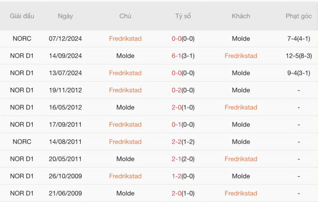The height and width of the screenshot is (202, 318).
Task: Select the 2-2 score on 14/08/2011
Action: click(x=177, y=142)
